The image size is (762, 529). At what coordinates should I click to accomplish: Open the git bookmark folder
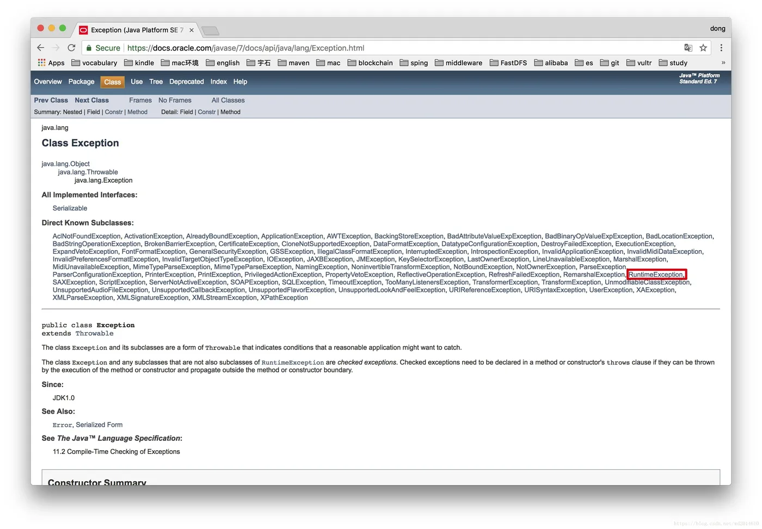point(610,63)
